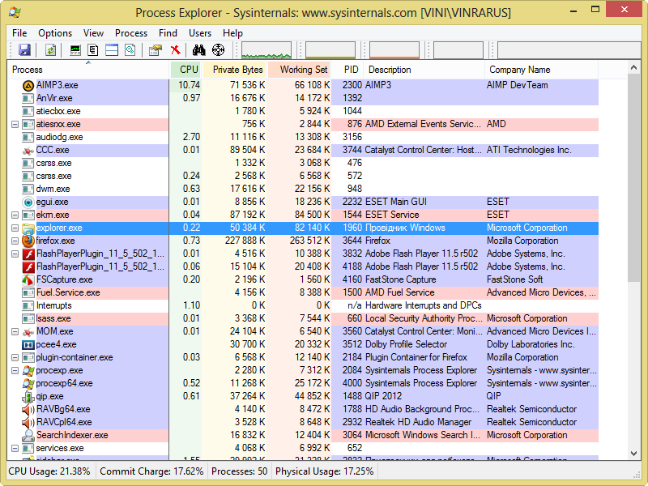Collapse the atiesrxx.exe process tree
This screenshot has height=486, width=648.
tap(15, 125)
